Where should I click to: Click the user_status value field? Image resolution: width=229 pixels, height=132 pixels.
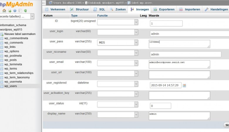point(161,106)
